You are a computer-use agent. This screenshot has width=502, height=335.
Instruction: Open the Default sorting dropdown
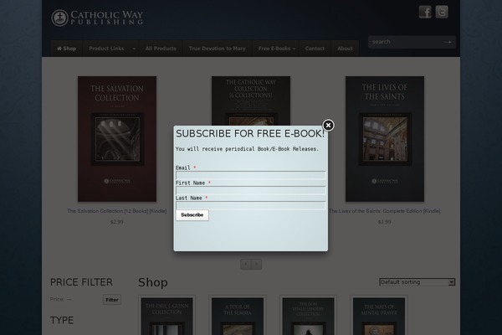(x=417, y=282)
